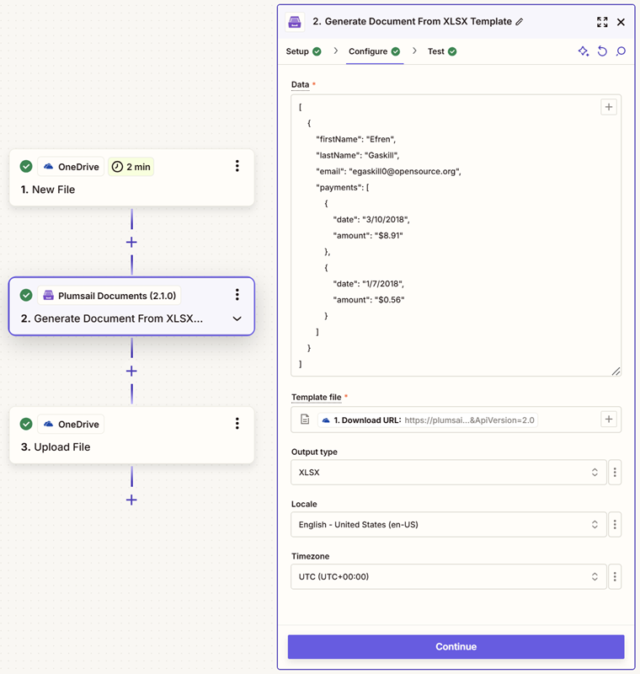Click the green check on Plumsail Documents step
640x674 pixels.
(26, 295)
